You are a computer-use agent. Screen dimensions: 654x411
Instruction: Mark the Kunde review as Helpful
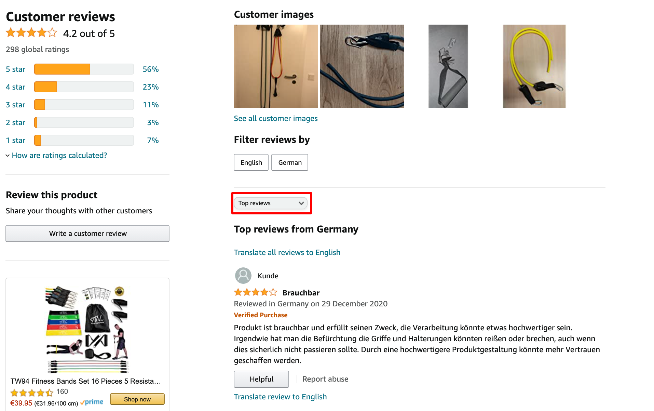click(x=261, y=379)
